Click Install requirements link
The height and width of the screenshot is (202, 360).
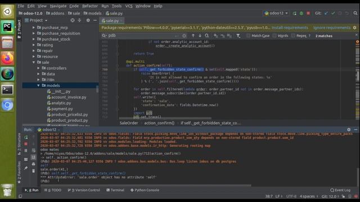coord(290,27)
